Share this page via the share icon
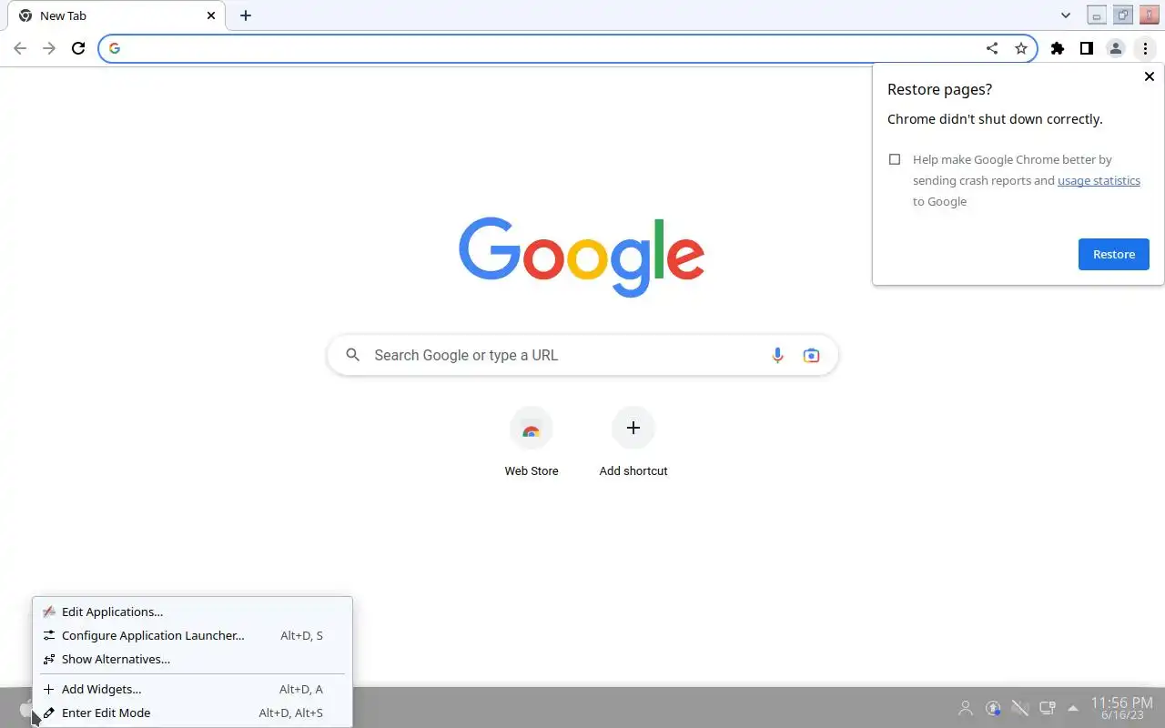This screenshot has width=1165, height=728. 992,48
